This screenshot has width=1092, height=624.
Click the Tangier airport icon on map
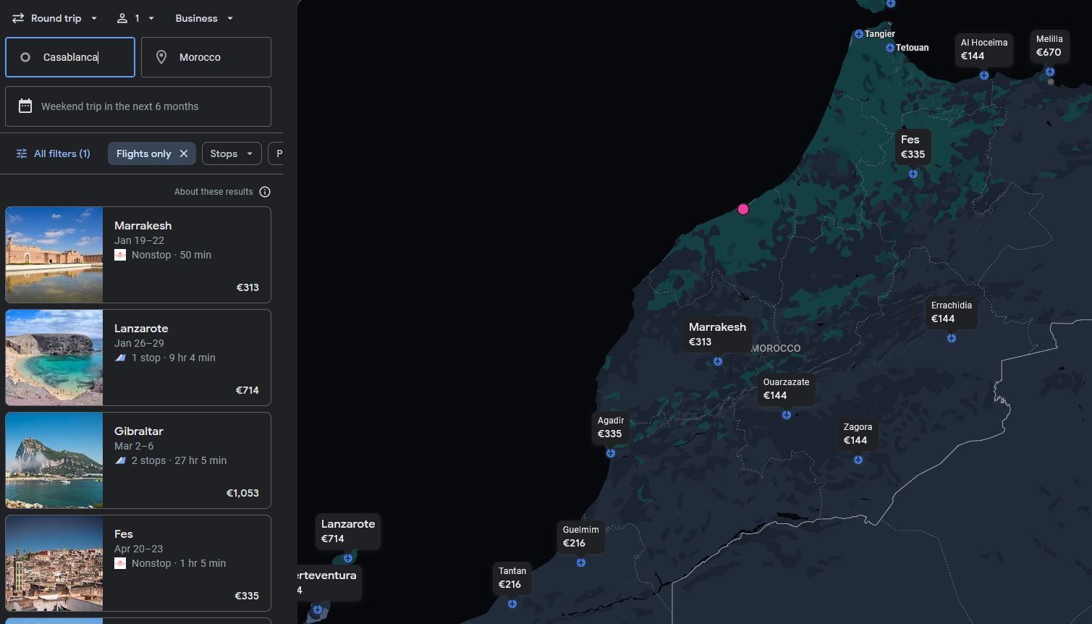click(858, 34)
